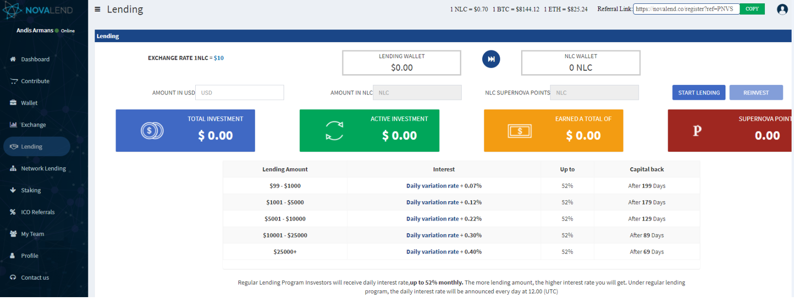Open the Dashboard menu item
The width and height of the screenshot is (794, 302).
(x=35, y=59)
